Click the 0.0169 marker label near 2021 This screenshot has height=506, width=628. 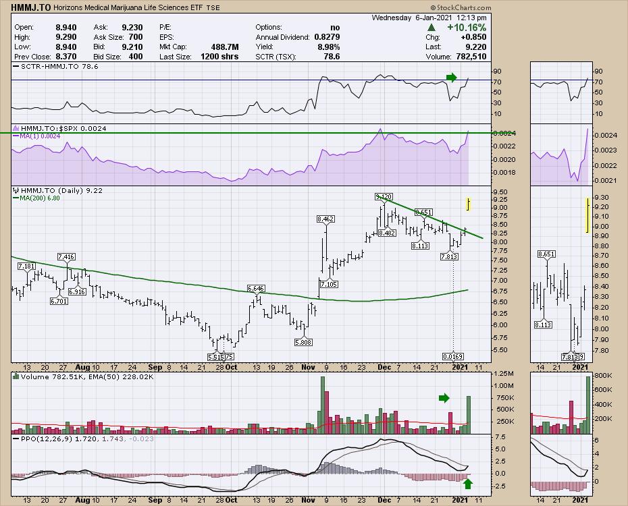[x=453, y=356]
